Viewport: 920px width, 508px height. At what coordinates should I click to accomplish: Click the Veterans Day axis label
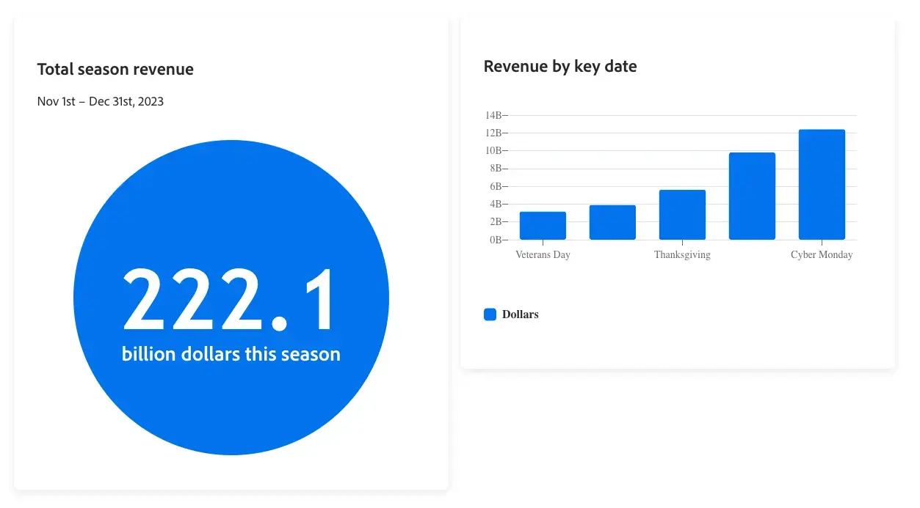543,254
